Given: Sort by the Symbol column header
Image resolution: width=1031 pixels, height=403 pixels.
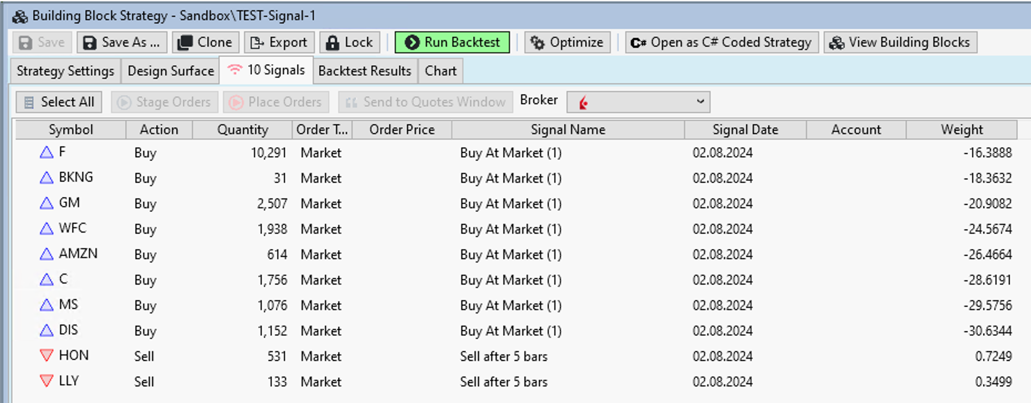Looking at the screenshot, I should pos(70,130).
